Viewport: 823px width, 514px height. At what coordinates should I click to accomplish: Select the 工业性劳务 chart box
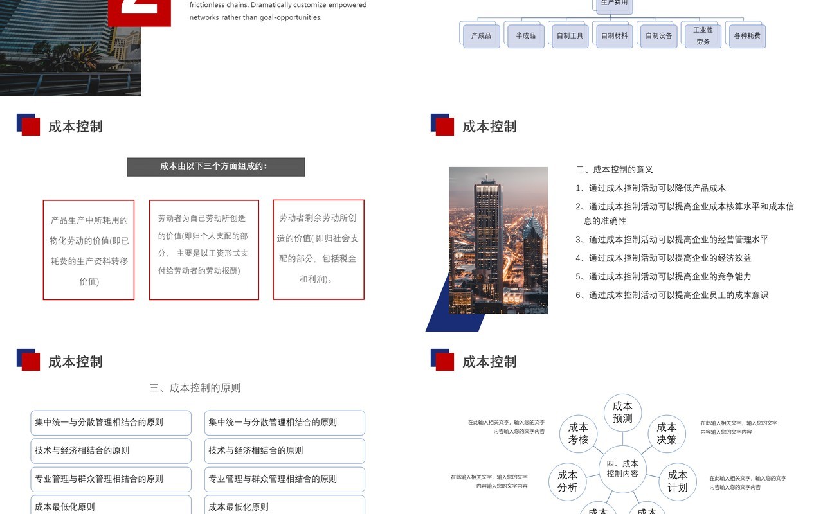703,35
